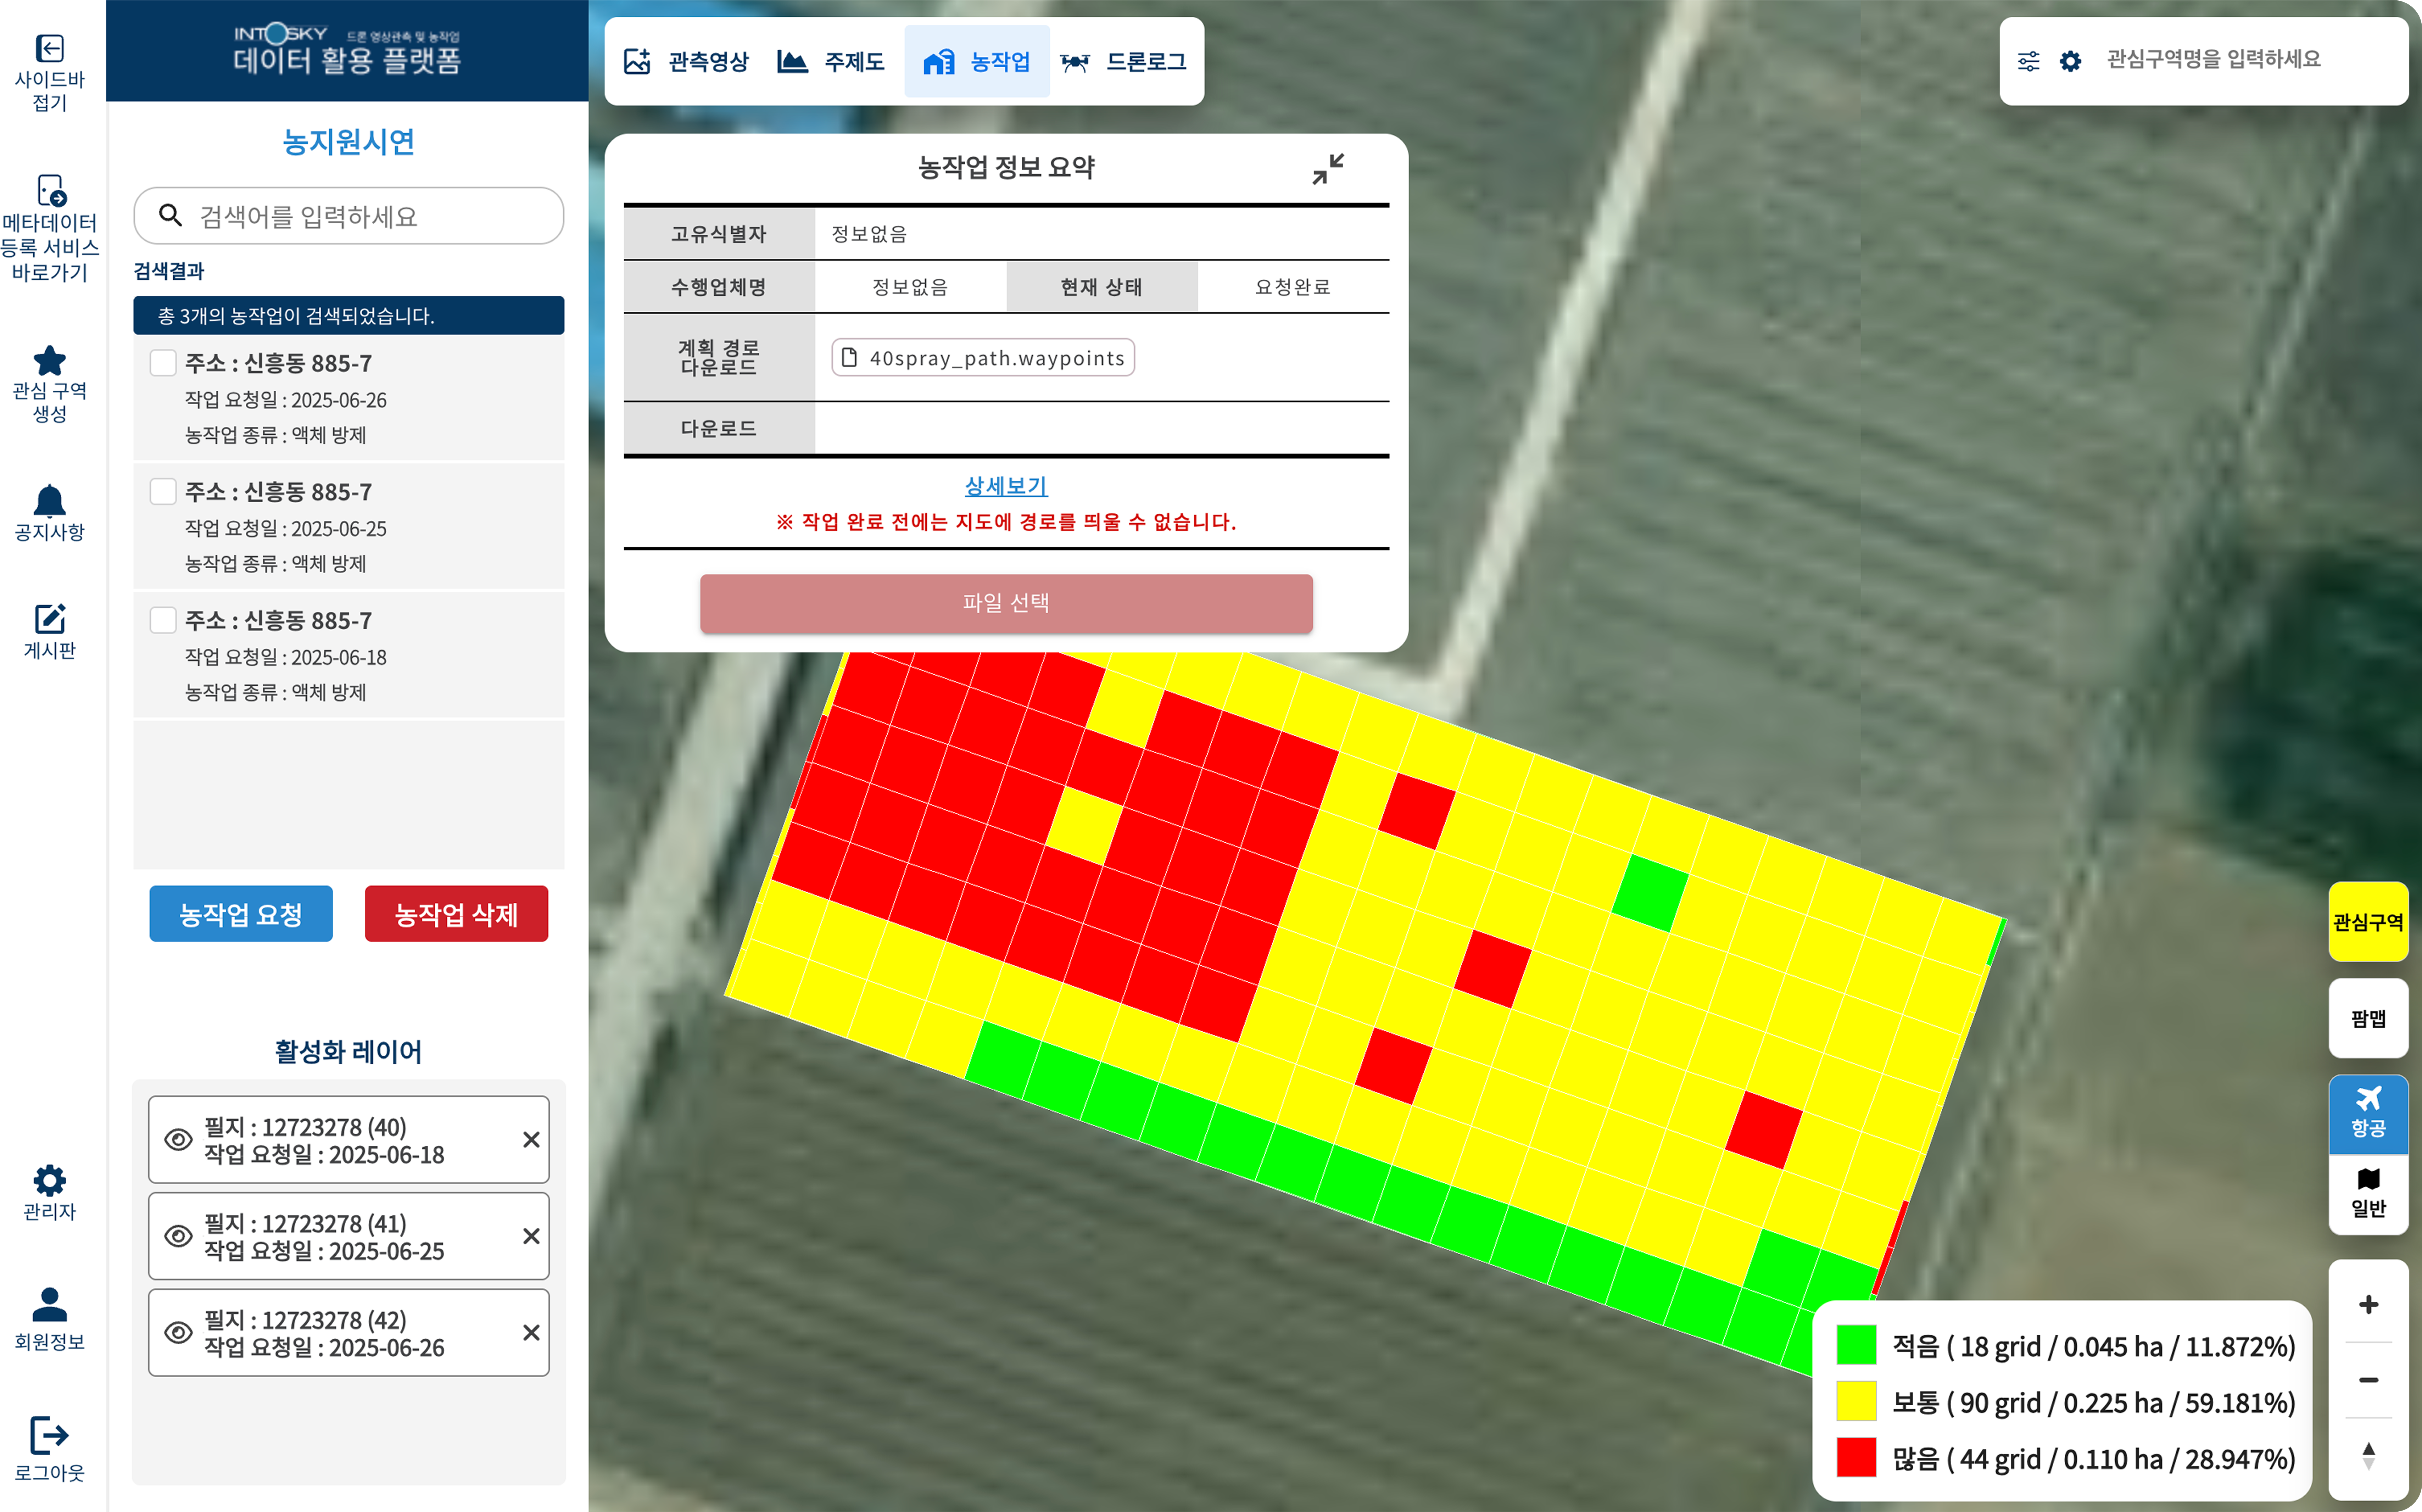
Task: Switch to the 드론로그 tab
Action: [1123, 62]
